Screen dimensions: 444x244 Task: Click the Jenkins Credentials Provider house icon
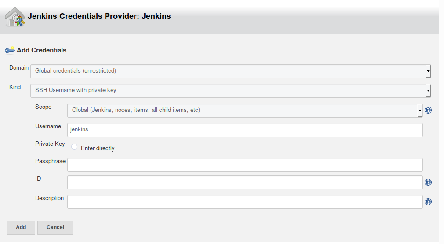pyautogui.click(x=15, y=17)
